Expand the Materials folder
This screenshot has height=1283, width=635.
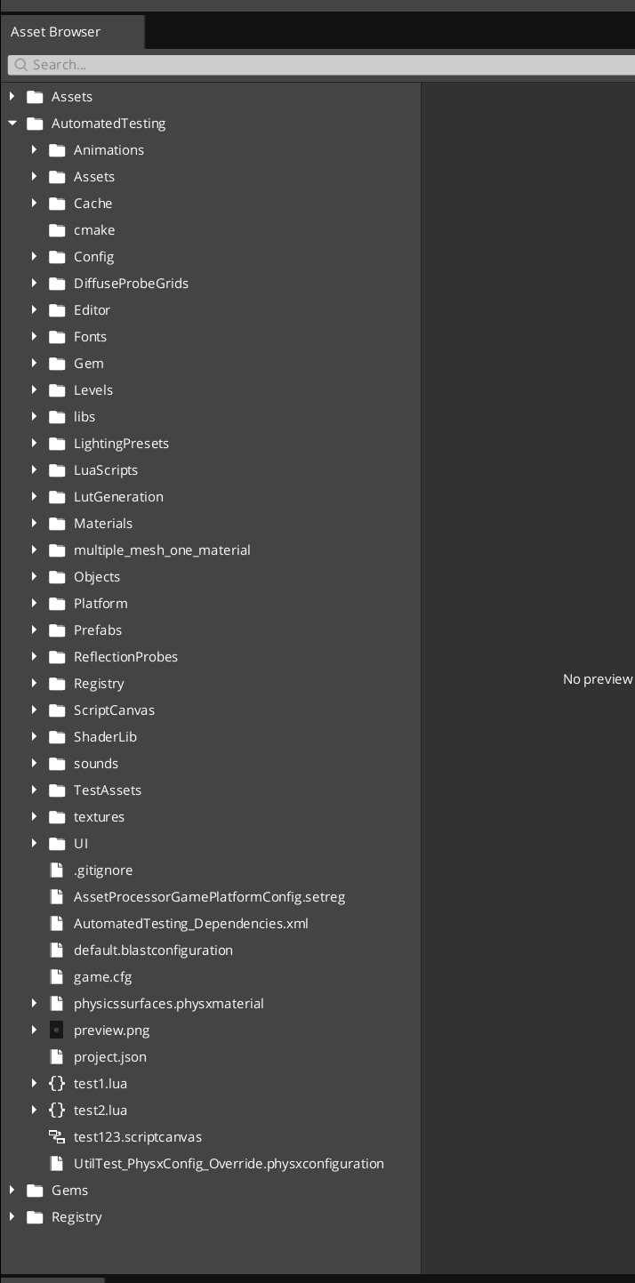pyautogui.click(x=34, y=523)
